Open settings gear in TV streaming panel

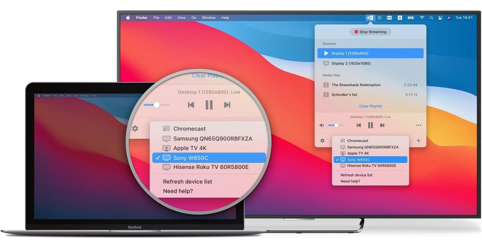(322, 140)
